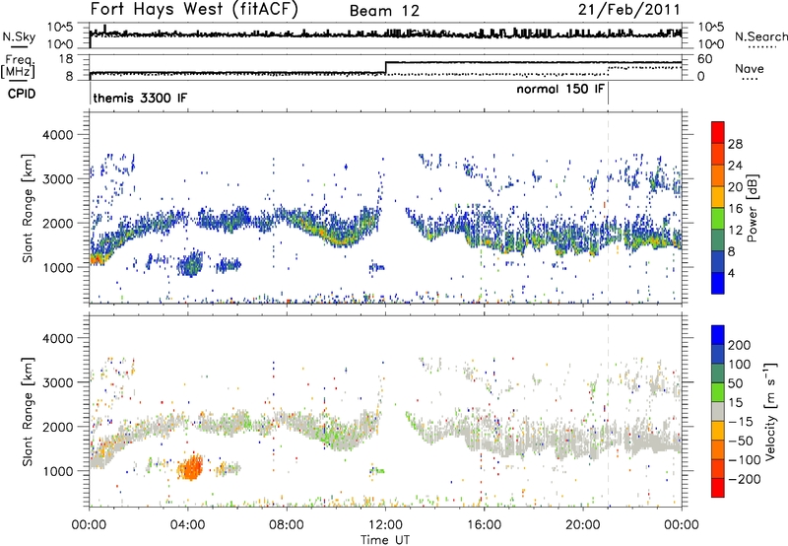
Task: Click the '1000' tick in velocity panel
Action: [57, 471]
